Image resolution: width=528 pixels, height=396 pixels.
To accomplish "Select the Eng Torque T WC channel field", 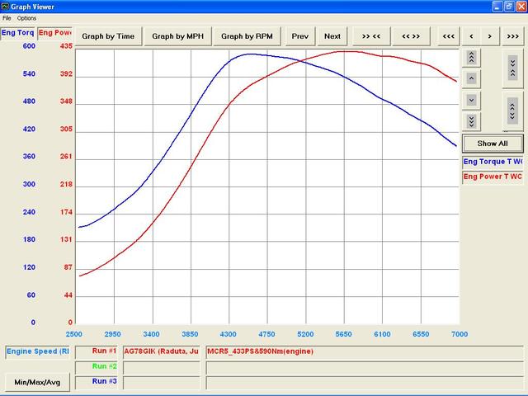I will tap(493, 162).
